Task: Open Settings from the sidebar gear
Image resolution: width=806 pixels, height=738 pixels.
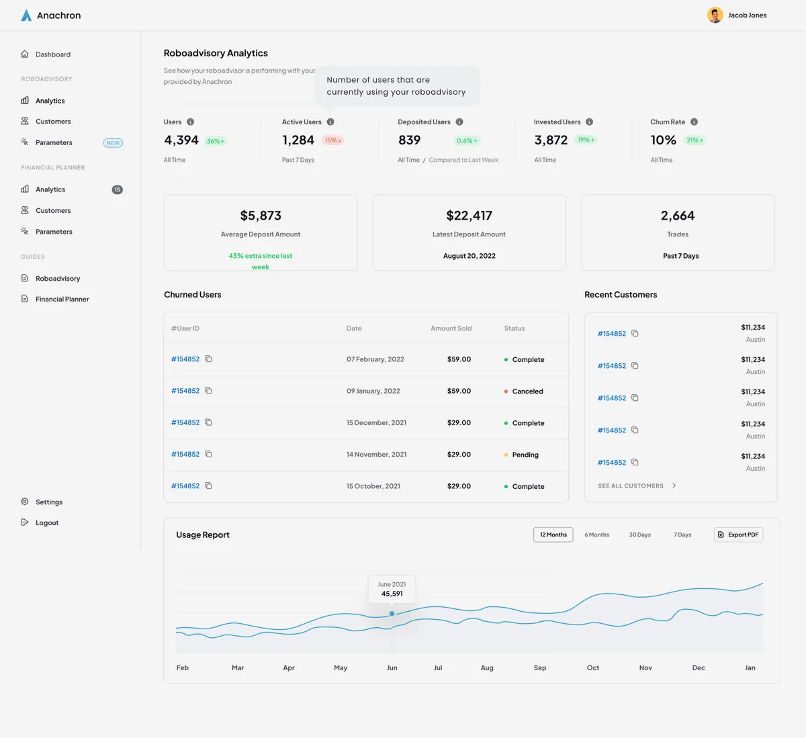Action: tap(25, 502)
